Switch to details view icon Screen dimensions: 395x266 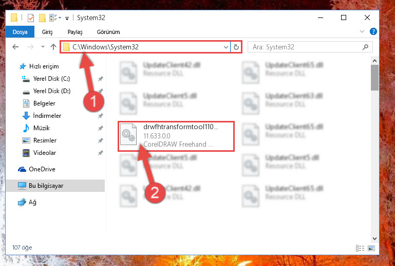pyautogui.click(x=360, y=249)
